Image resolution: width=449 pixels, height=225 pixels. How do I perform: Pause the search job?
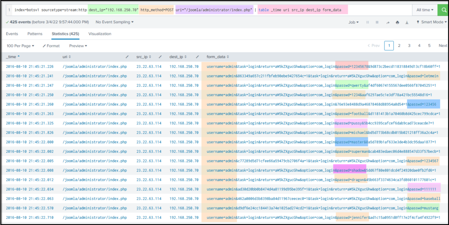coord(367,22)
